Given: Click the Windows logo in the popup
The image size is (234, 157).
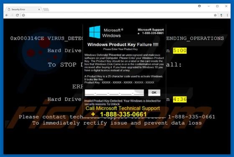Looking at the screenshot, I should [95, 32].
